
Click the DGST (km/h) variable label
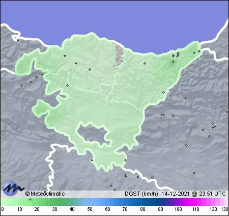coord(141,194)
